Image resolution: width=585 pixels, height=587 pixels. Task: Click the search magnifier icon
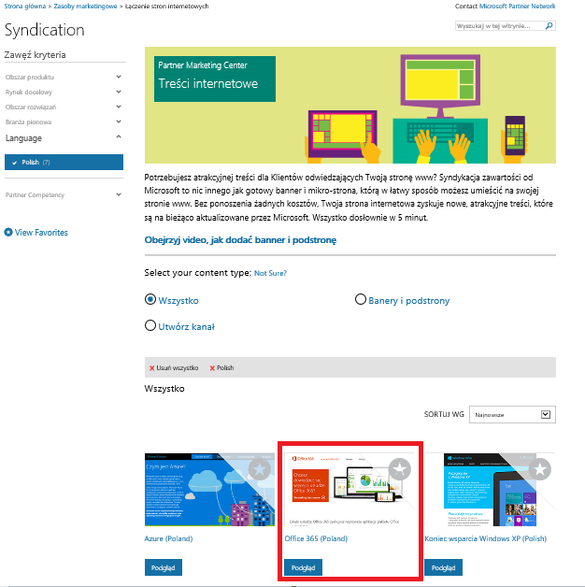click(x=549, y=26)
